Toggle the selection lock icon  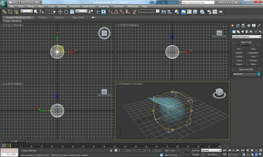point(111,150)
